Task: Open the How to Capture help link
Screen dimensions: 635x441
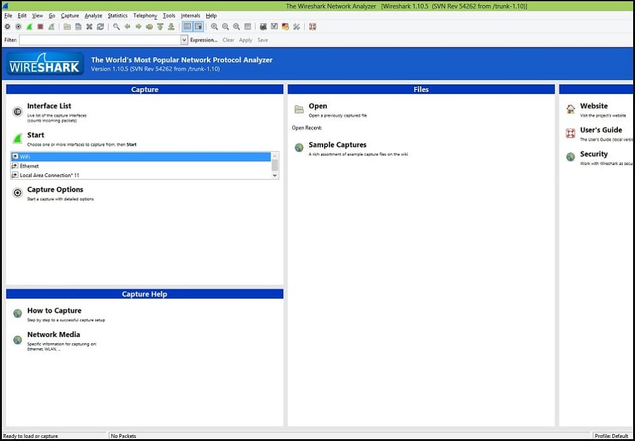Action: (54, 311)
